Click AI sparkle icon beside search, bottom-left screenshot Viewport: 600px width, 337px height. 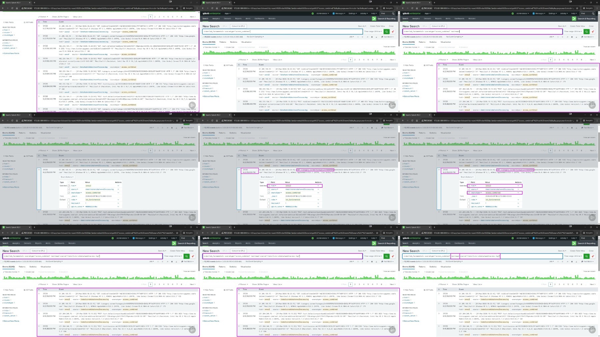tap(193, 256)
